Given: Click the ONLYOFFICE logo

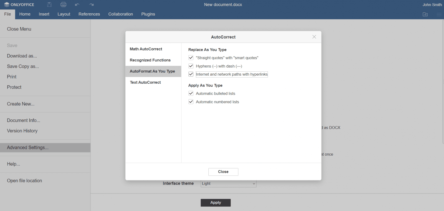Looking at the screenshot, I should point(19,5).
